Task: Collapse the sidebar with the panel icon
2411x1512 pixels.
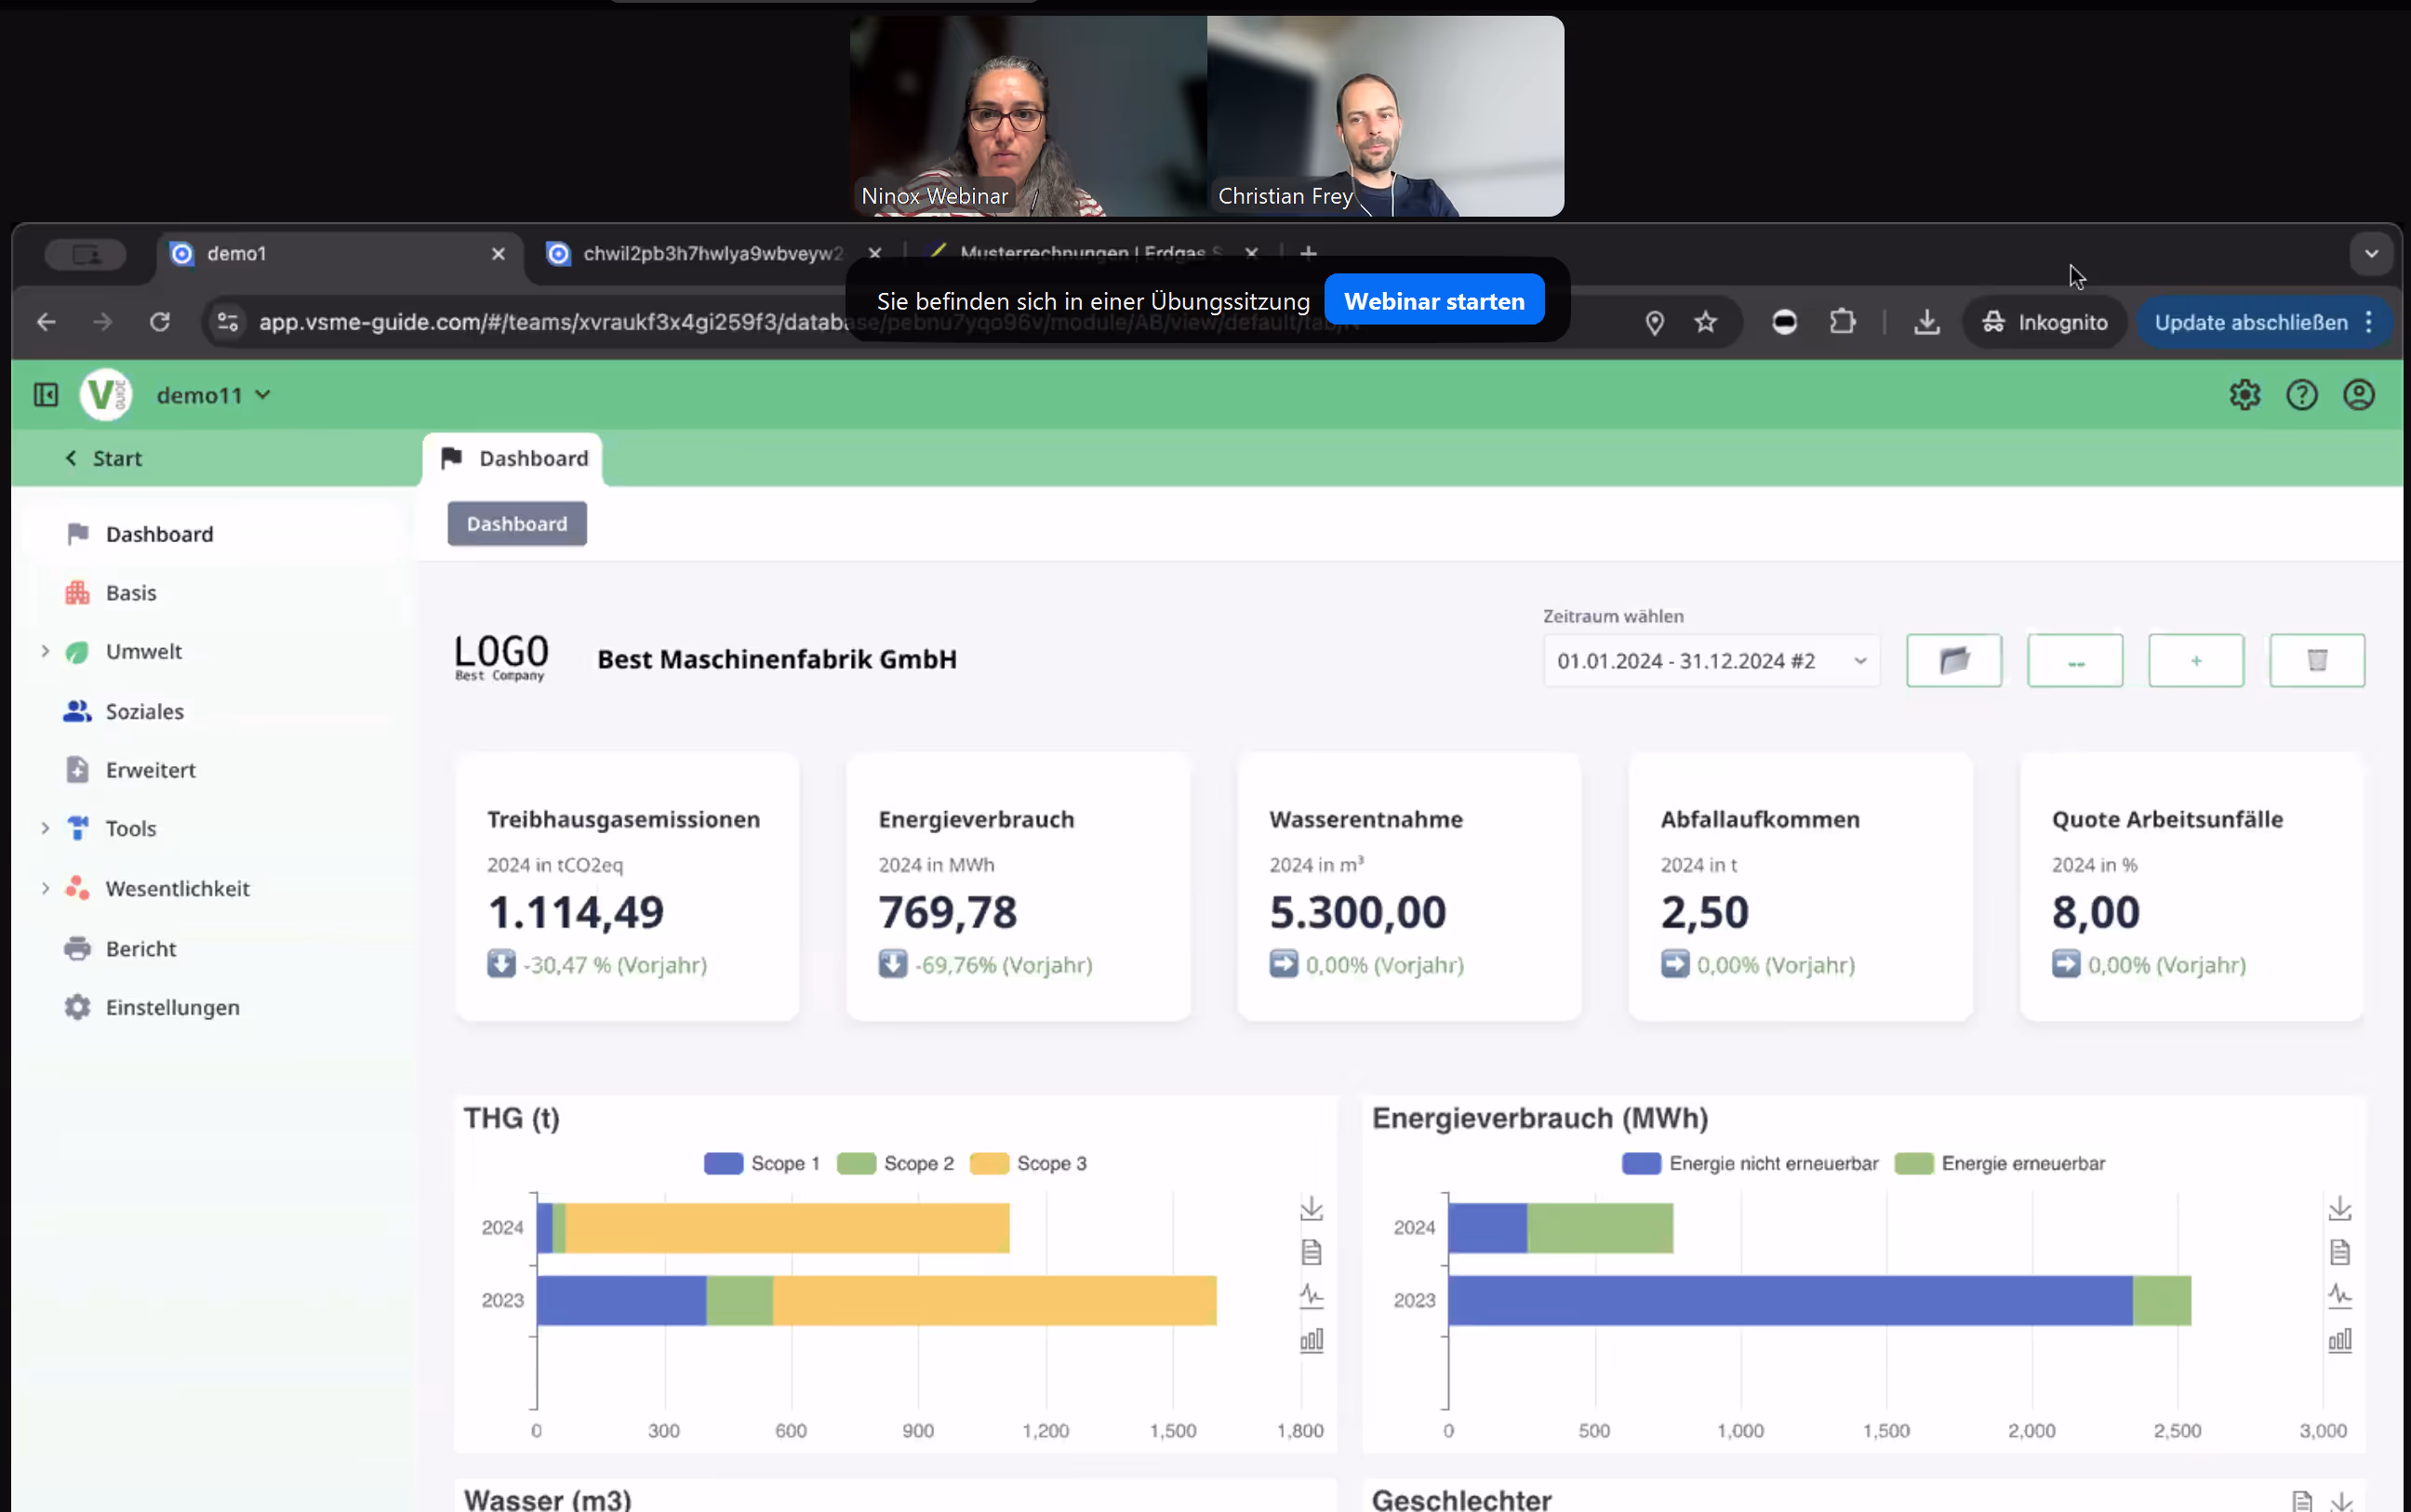Action: [45, 394]
